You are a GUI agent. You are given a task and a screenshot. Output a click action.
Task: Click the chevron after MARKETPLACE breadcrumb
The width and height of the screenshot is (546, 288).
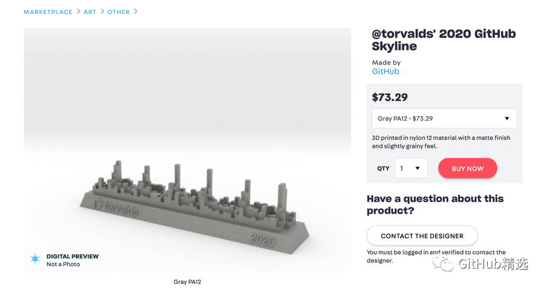(78, 11)
